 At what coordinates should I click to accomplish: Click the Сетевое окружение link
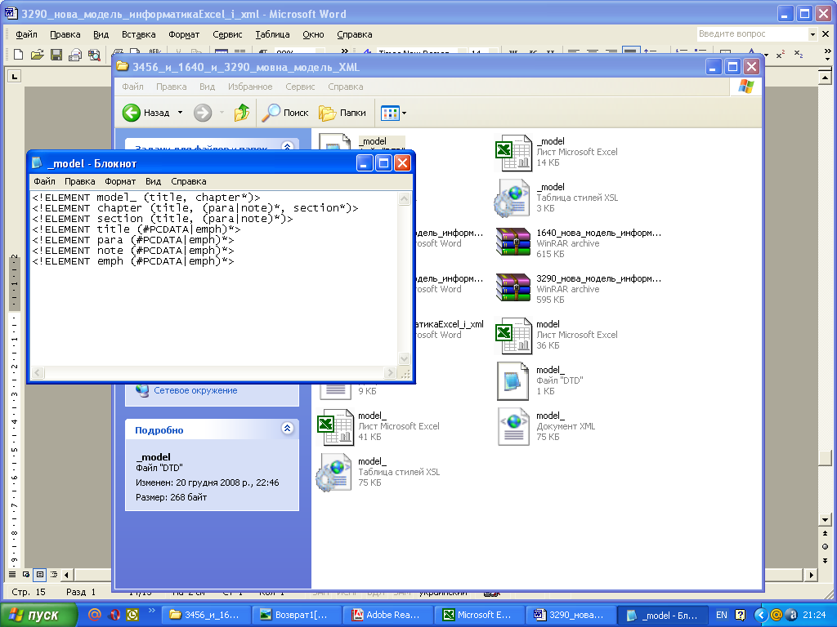click(x=195, y=390)
